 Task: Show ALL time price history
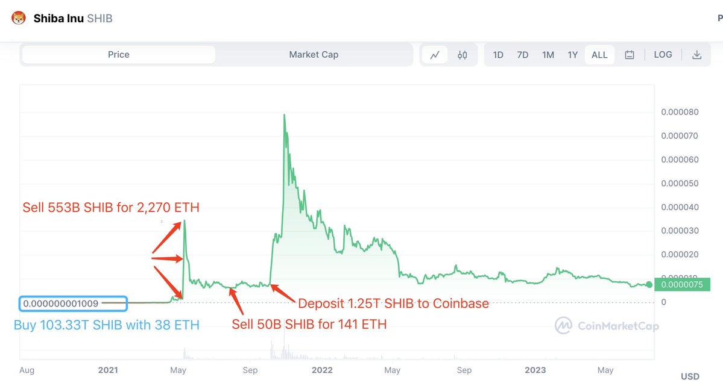599,55
